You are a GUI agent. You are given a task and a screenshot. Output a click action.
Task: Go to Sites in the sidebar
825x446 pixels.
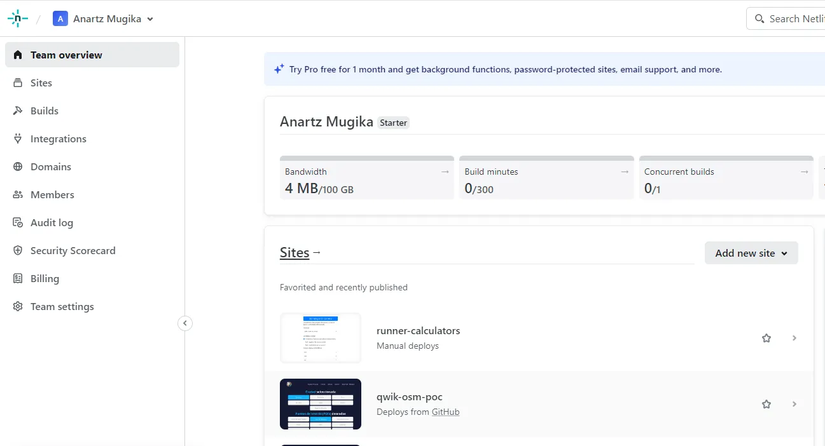(x=92, y=83)
